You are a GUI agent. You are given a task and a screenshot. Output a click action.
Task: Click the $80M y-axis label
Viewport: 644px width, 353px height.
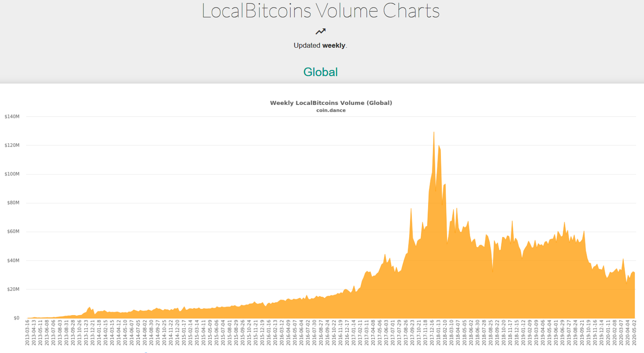(13, 203)
